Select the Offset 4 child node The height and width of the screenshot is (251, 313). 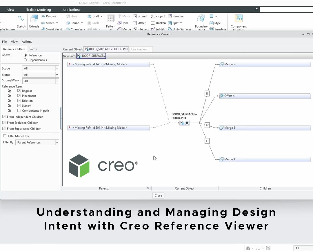coord(265,96)
